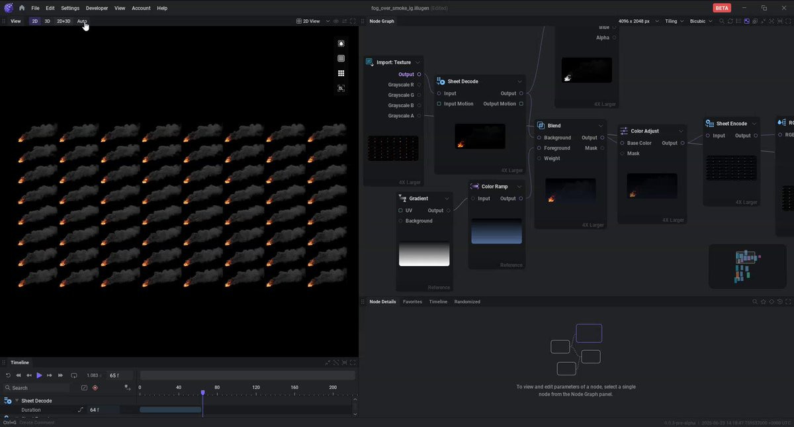Collapse the Sheet Decode timeline group
The height and width of the screenshot is (427, 794).
point(17,401)
